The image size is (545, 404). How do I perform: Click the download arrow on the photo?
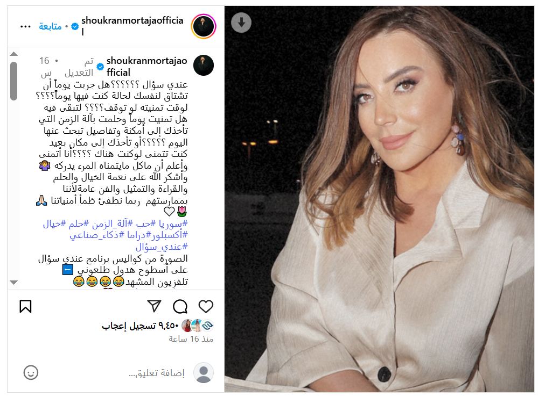click(241, 23)
